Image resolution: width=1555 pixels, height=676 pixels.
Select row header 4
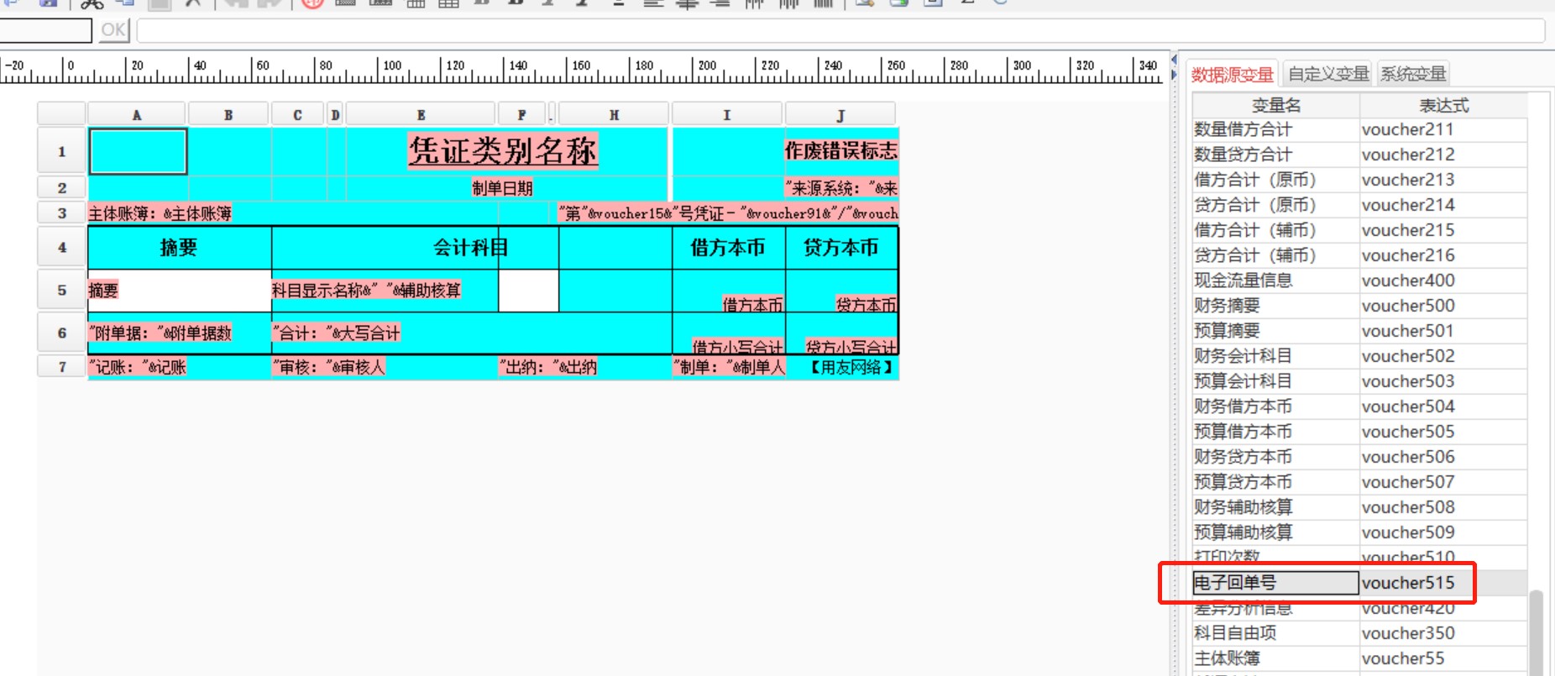click(61, 248)
